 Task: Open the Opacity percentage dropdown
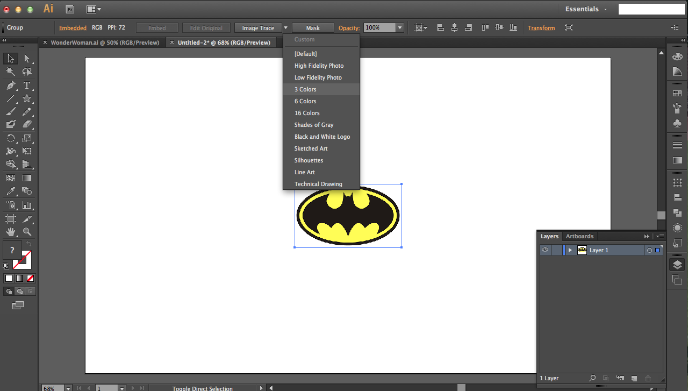pyautogui.click(x=400, y=28)
